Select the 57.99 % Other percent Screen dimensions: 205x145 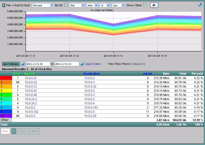(198, 120)
